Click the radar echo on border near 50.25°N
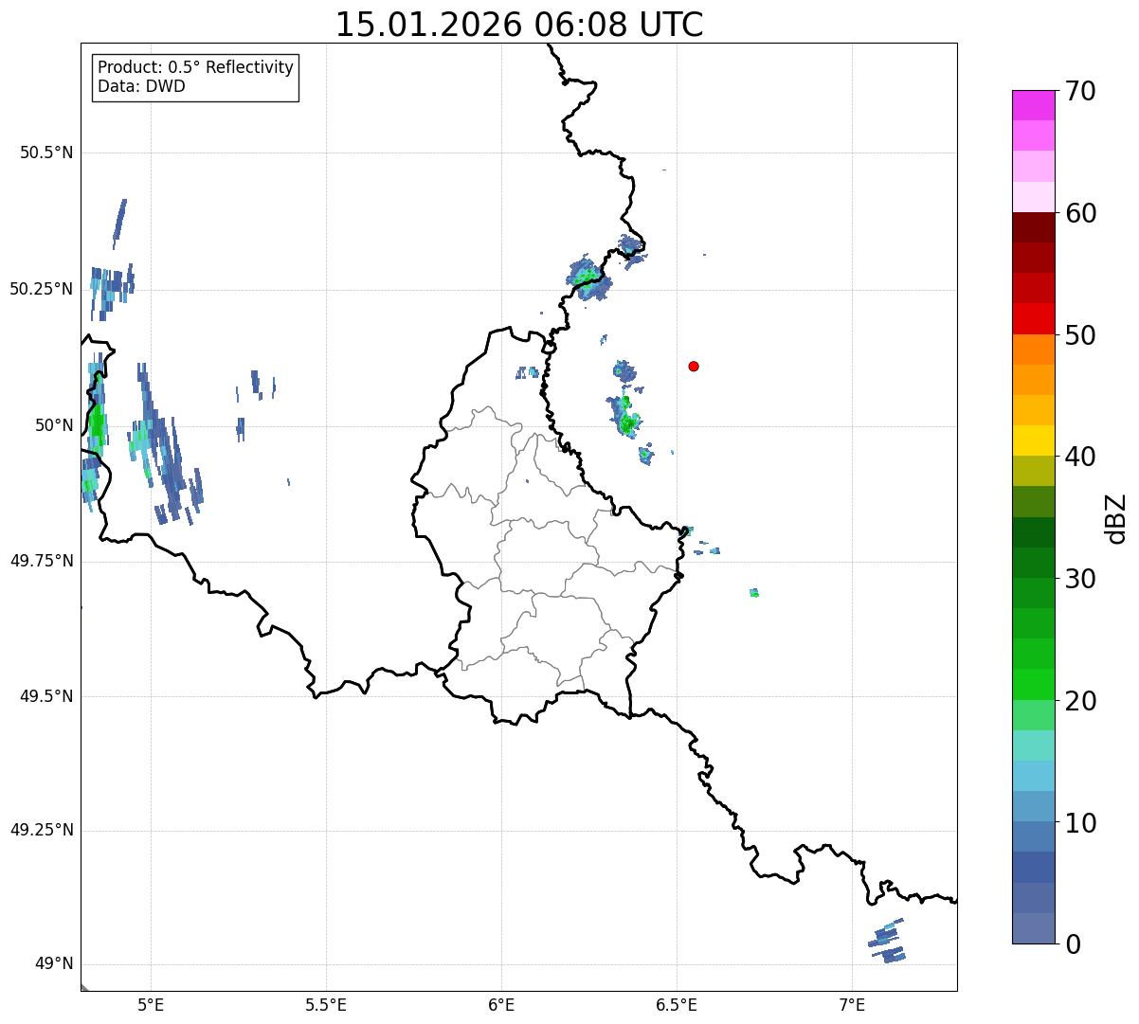The width and height of the screenshot is (1139, 1024). [589, 278]
